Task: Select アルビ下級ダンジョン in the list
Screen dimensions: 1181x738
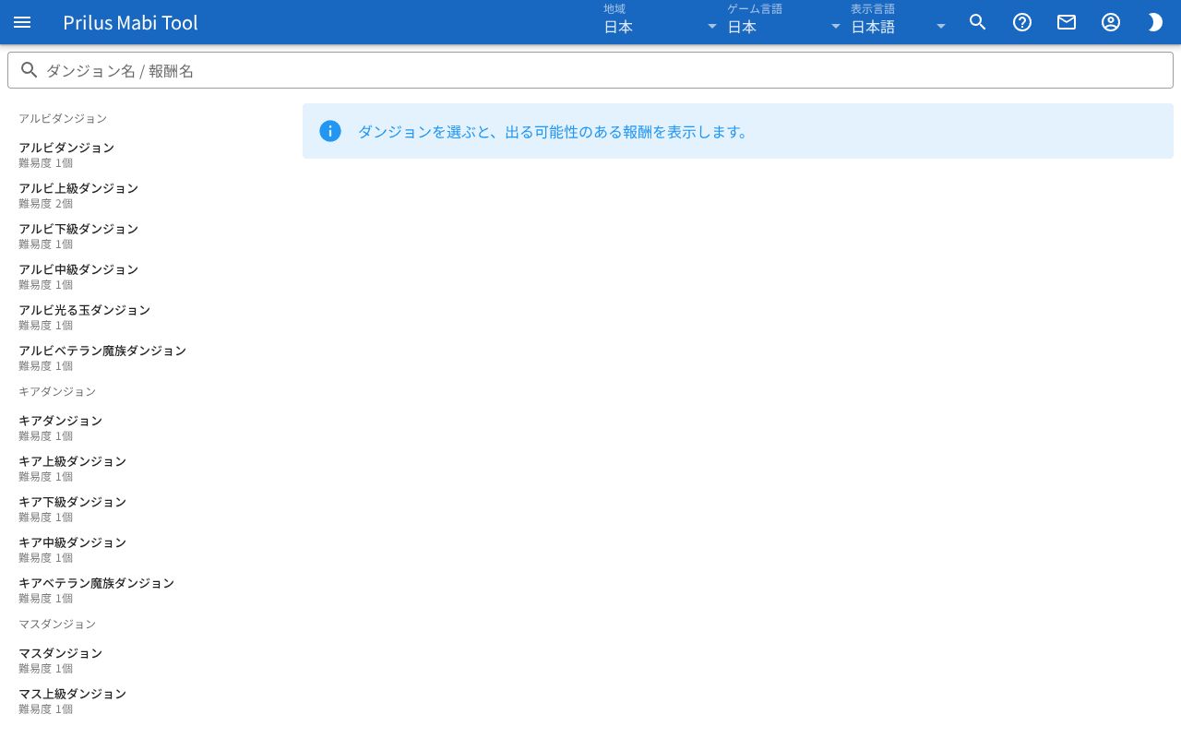Action: [x=148, y=236]
